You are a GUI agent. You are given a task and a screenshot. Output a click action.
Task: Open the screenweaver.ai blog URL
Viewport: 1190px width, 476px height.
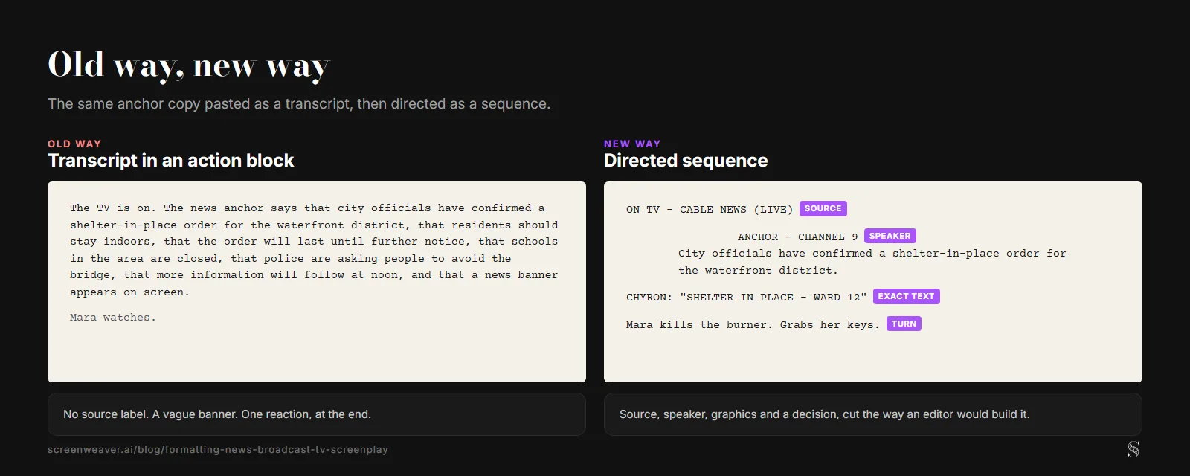[218, 450]
